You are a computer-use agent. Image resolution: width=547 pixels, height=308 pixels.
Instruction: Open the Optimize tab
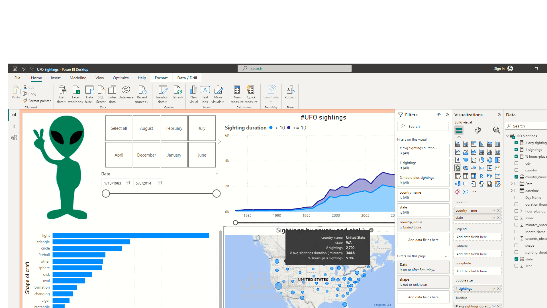click(x=121, y=78)
